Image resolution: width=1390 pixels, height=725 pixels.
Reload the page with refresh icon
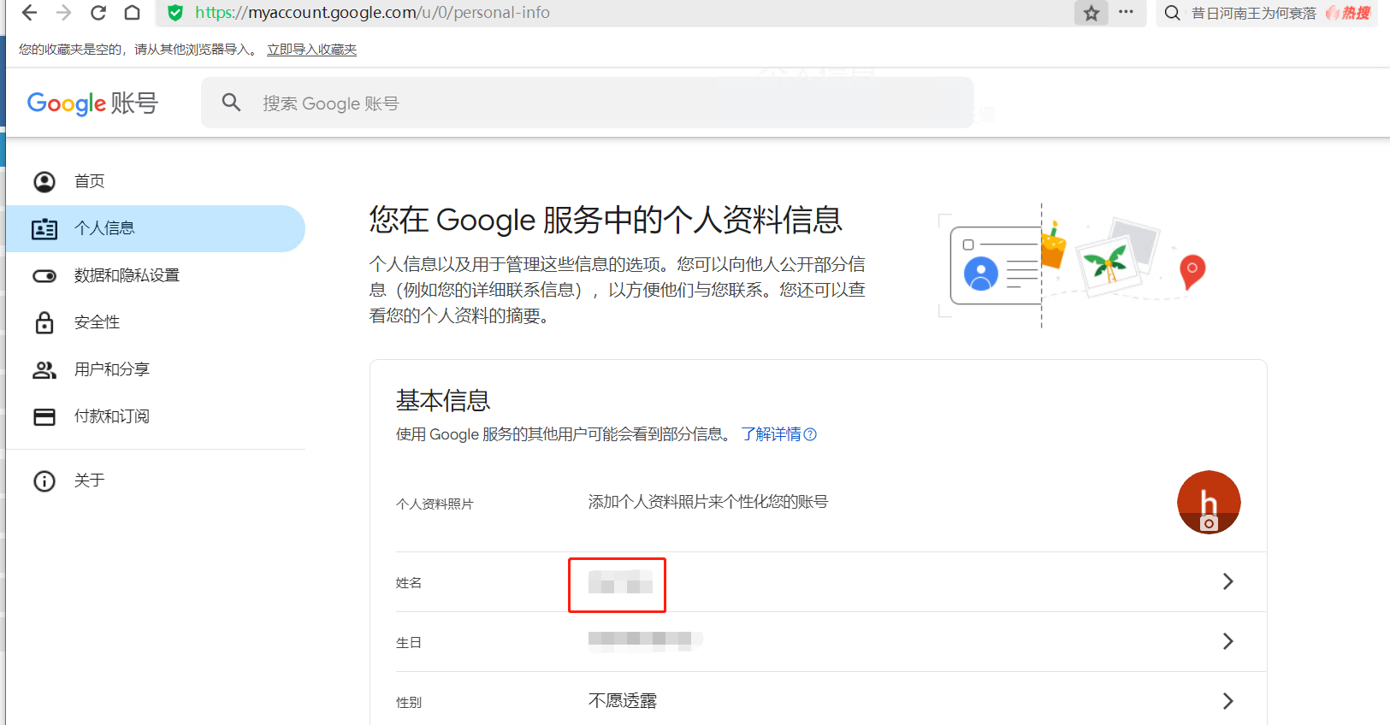tap(98, 13)
